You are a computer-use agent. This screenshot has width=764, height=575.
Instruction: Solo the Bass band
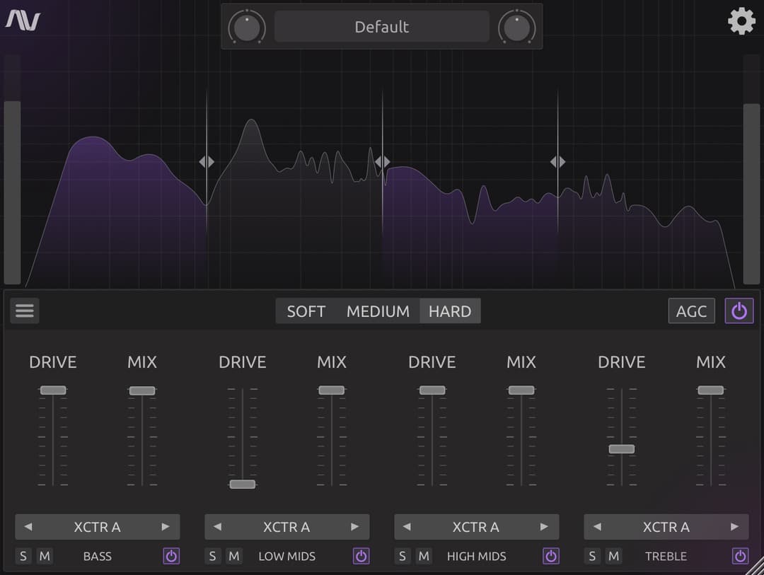(23, 556)
